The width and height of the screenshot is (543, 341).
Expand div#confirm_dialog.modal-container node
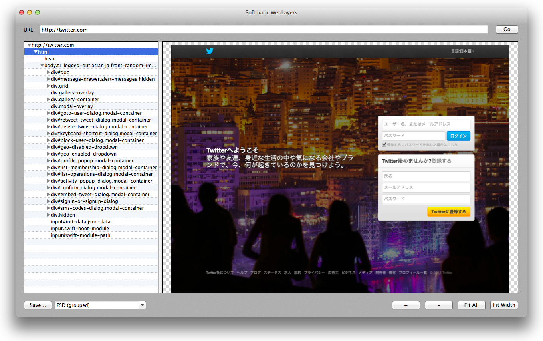(48, 188)
